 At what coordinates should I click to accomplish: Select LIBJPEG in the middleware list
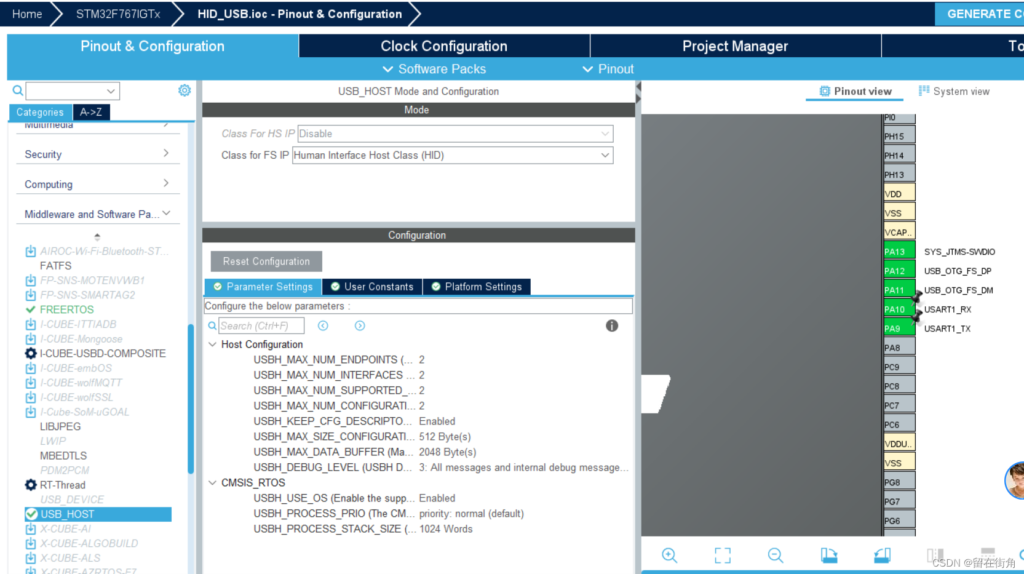click(60, 426)
